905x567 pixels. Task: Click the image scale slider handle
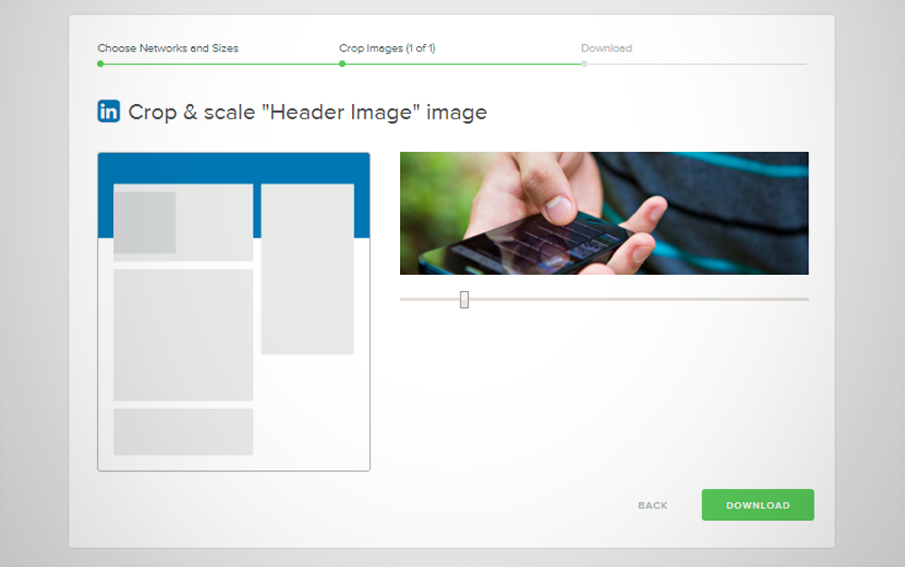tap(464, 299)
